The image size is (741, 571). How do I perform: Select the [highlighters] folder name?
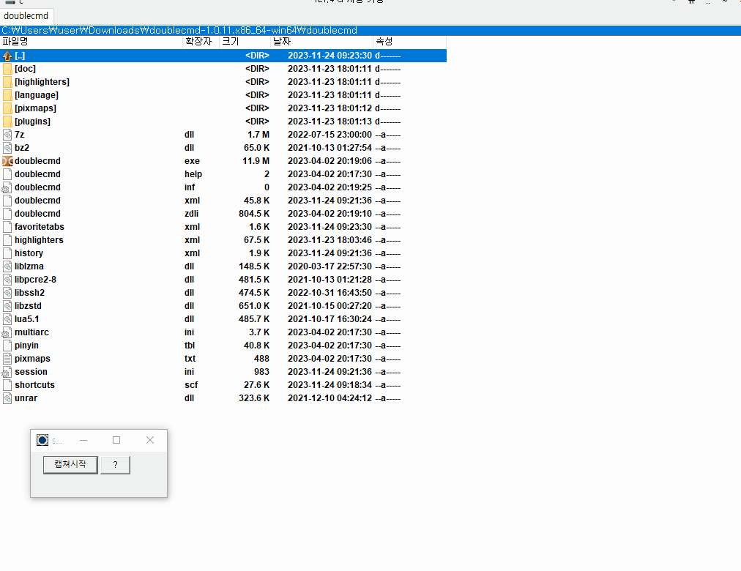click(x=42, y=82)
